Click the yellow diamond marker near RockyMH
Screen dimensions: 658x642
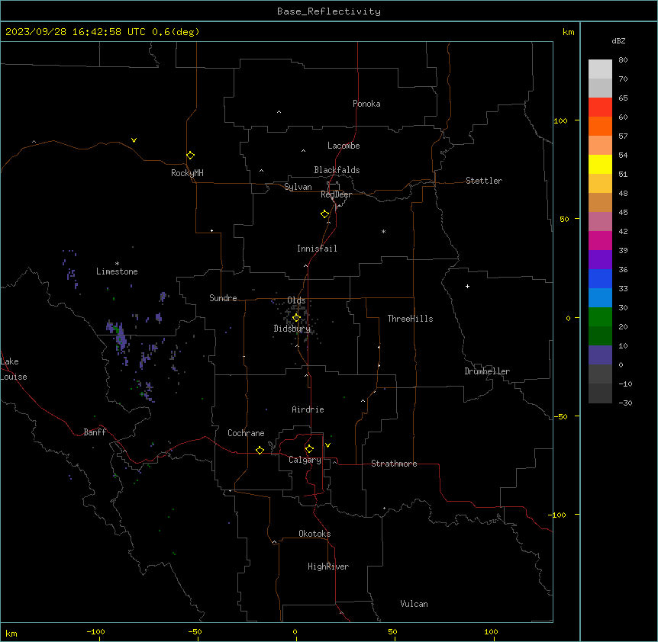coord(191,156)
